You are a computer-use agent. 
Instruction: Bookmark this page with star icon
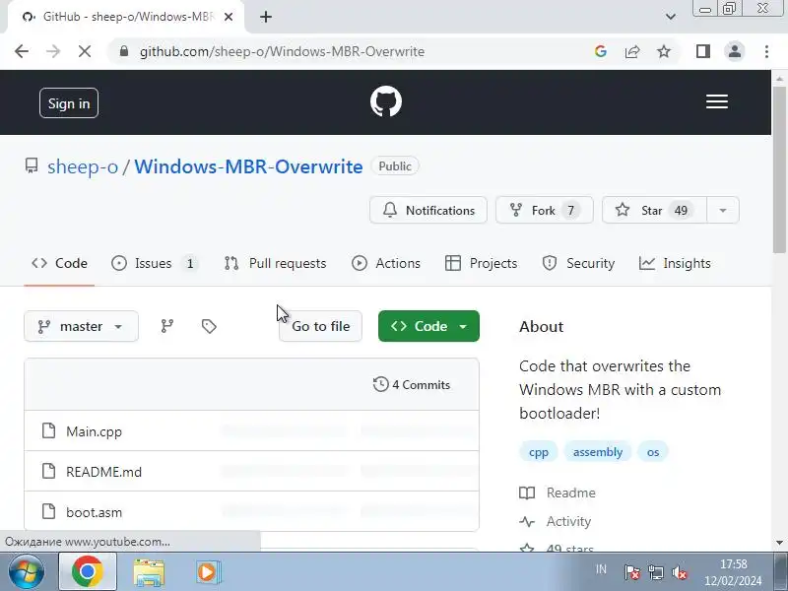click(664, 51)
